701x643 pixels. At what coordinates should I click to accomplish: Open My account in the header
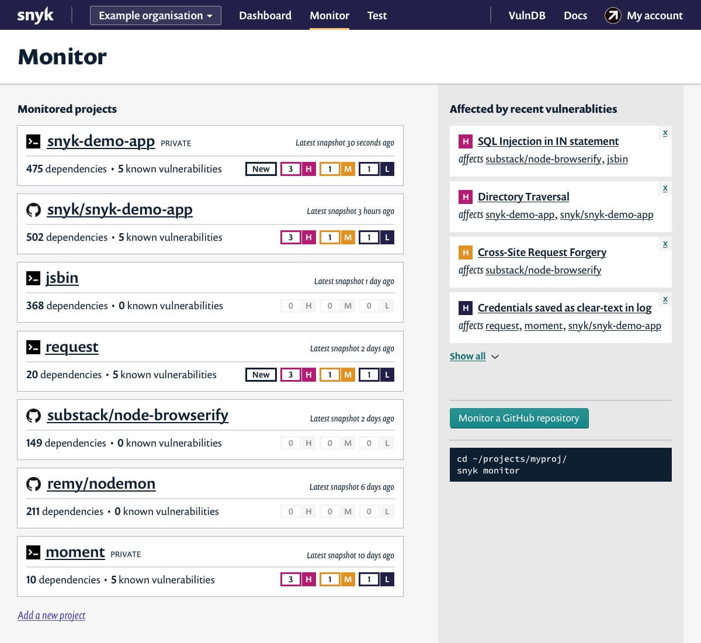coord(654,16)
